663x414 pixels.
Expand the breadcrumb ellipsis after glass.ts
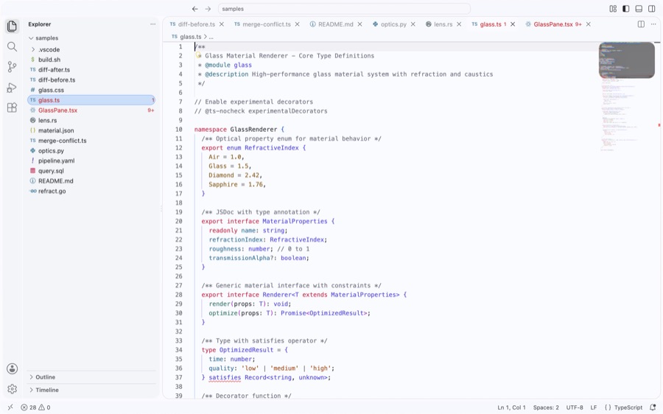(x=211, y=37)
